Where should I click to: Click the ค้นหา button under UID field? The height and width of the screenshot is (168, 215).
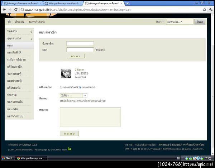[75, 56]
